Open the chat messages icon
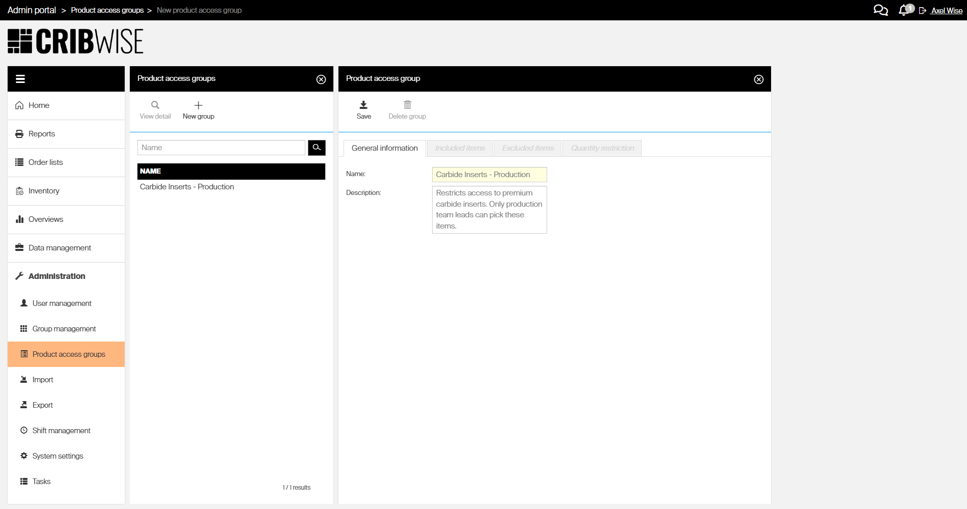Screen dimensions: 967x509 [880, 10]
